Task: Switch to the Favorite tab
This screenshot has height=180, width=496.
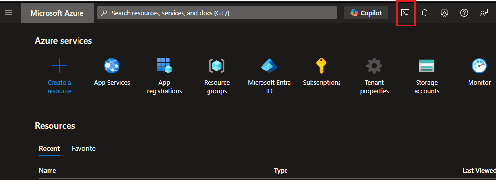Action: click(83, 148)
